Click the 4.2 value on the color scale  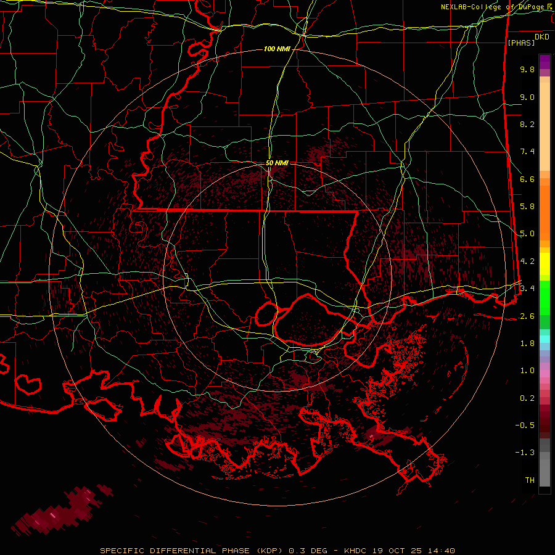[x=527, y=261]
